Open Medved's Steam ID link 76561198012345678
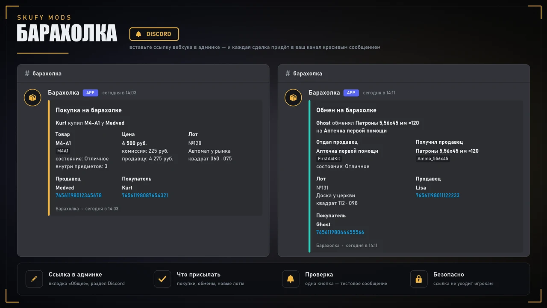 [x=79, y=195]
